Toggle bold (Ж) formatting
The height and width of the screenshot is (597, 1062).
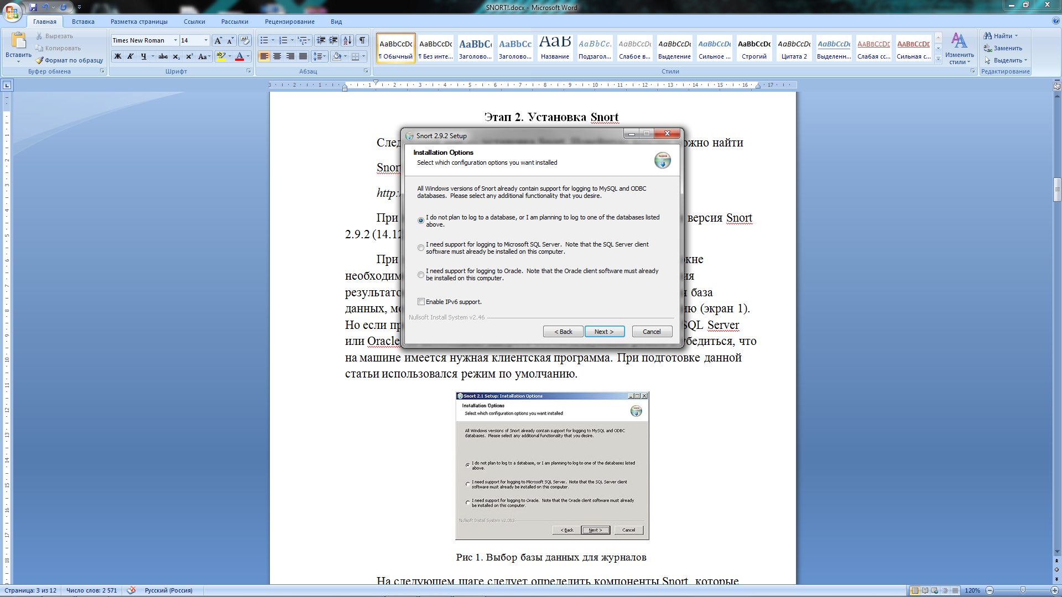[x=118, y=56]
